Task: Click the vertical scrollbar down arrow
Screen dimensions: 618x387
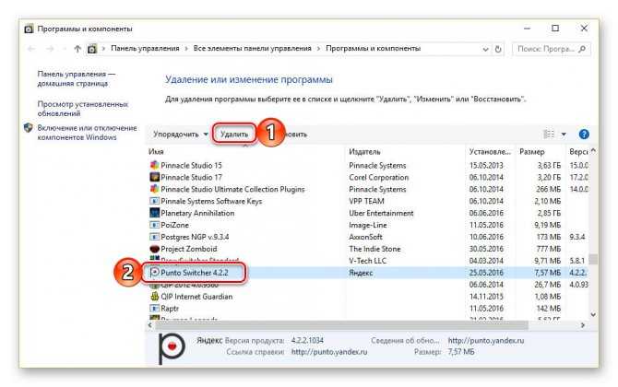Action: [x=593, y=314]
